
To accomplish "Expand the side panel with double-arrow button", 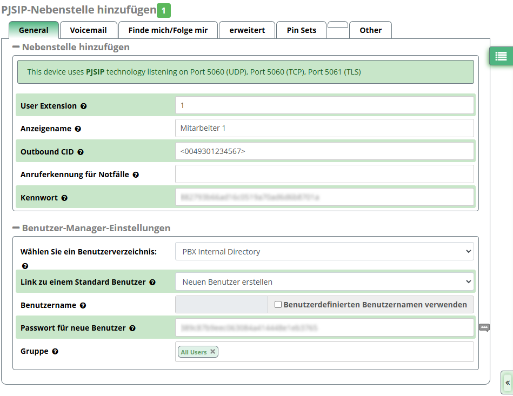I will coord(507,382).
